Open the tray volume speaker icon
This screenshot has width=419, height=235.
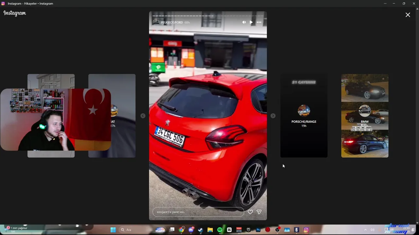[373, 230]
